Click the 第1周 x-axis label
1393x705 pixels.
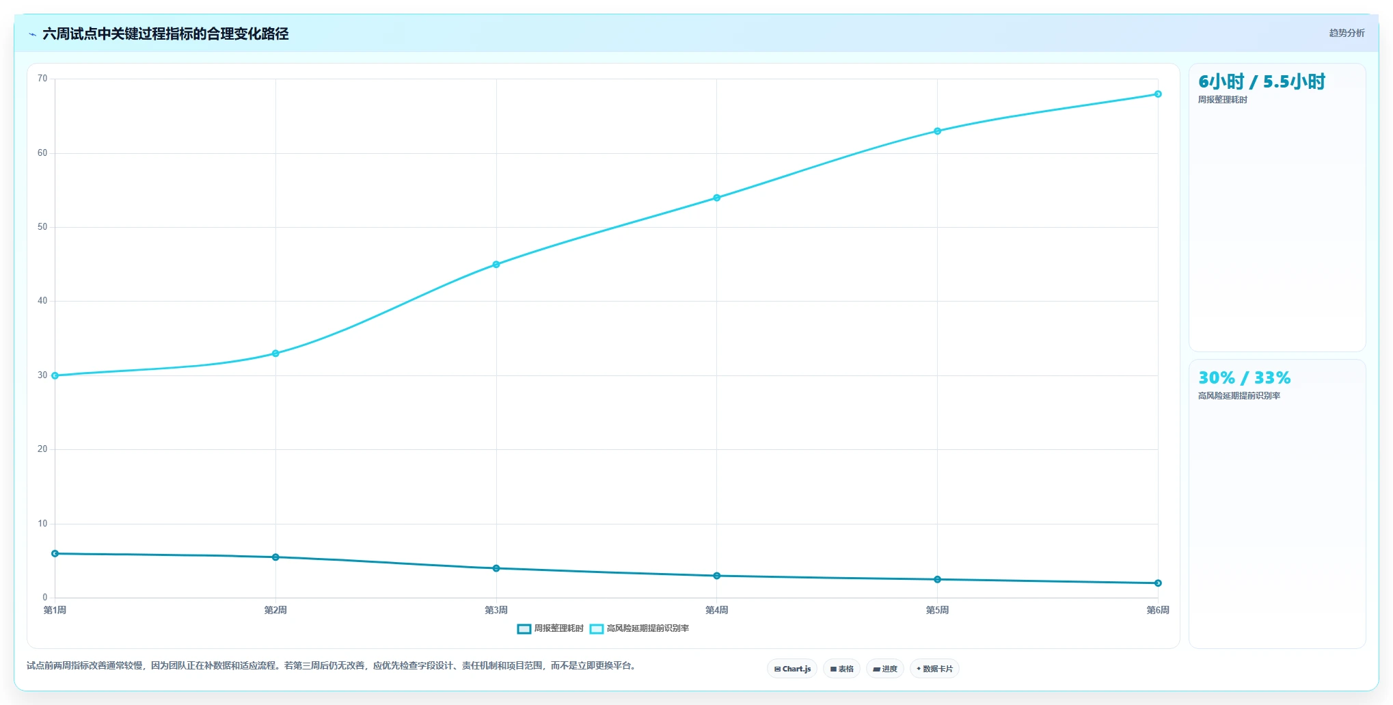(x=55, y=610)
